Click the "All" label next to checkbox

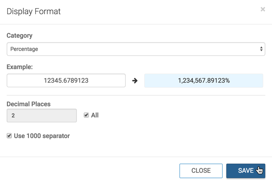click(x=95, y=115)
